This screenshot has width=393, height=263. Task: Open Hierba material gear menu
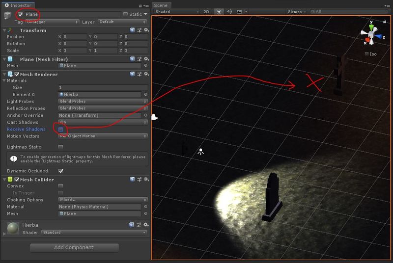(x=146, y=225)
